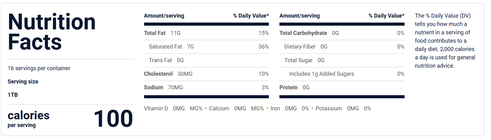
Task: Select the Sodium 70MG entry
Action: click(x=163, y=87)
